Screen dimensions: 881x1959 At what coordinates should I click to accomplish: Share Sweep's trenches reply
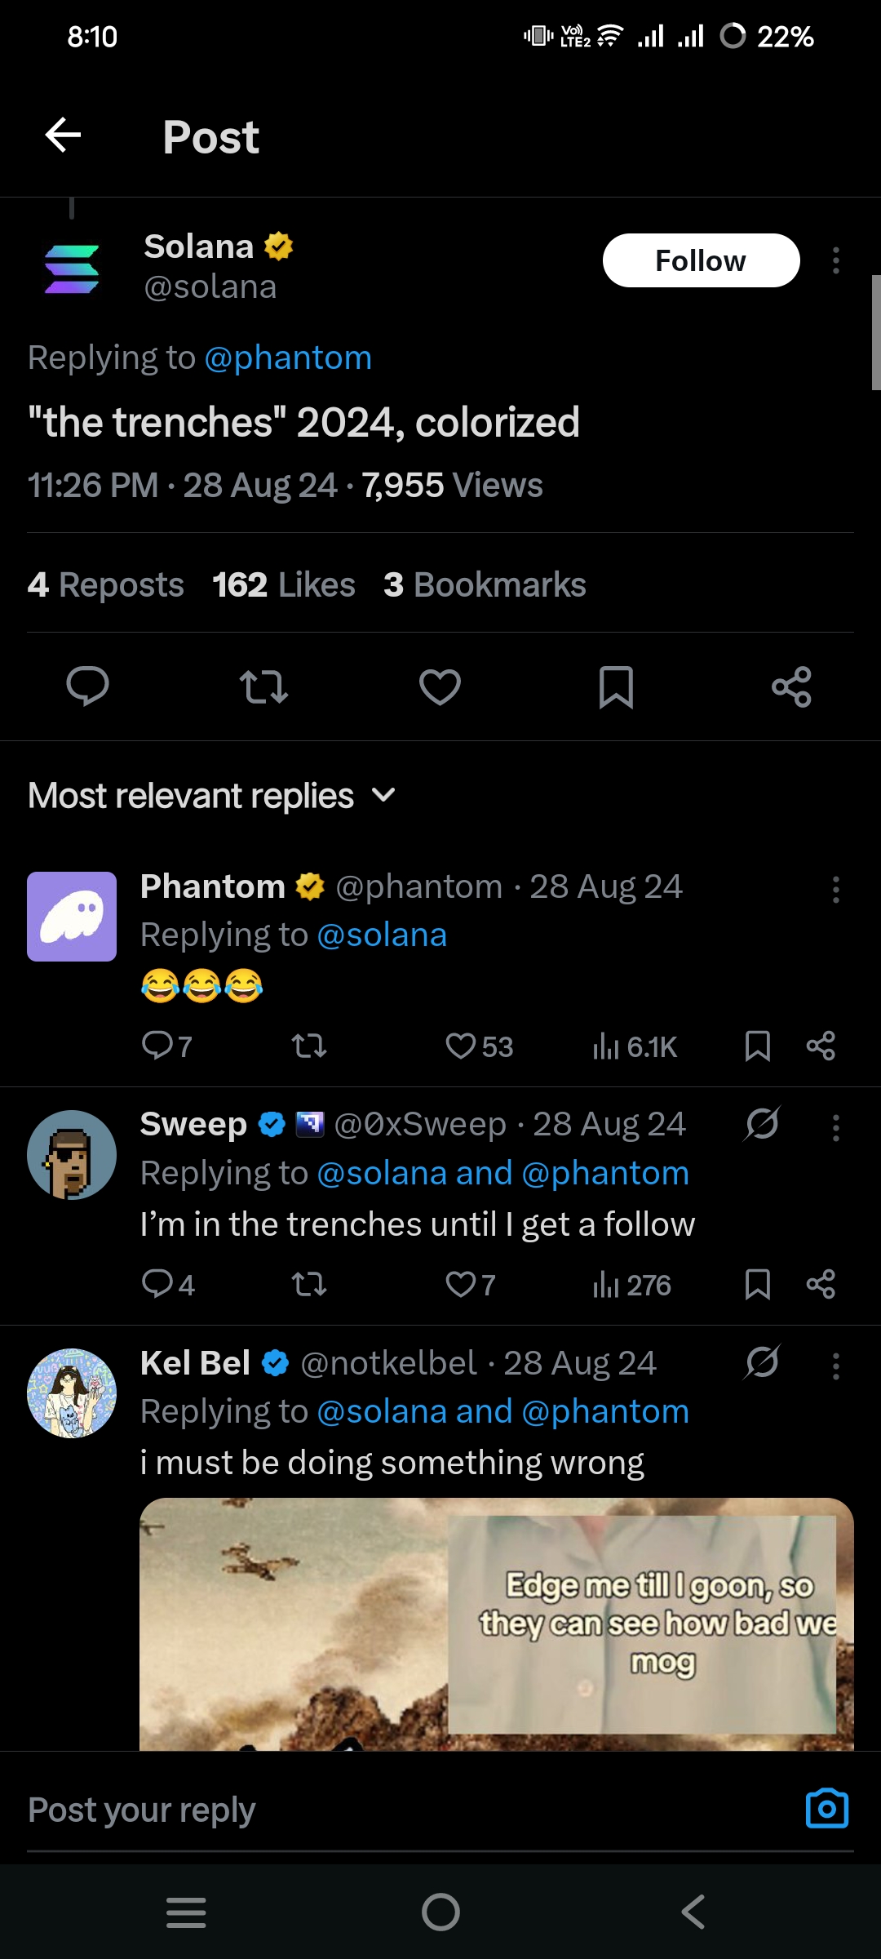click(820, 1284)
